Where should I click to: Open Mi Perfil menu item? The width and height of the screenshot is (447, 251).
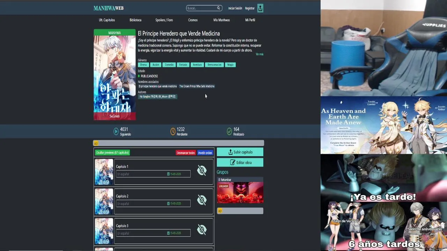tap(250, 20)
